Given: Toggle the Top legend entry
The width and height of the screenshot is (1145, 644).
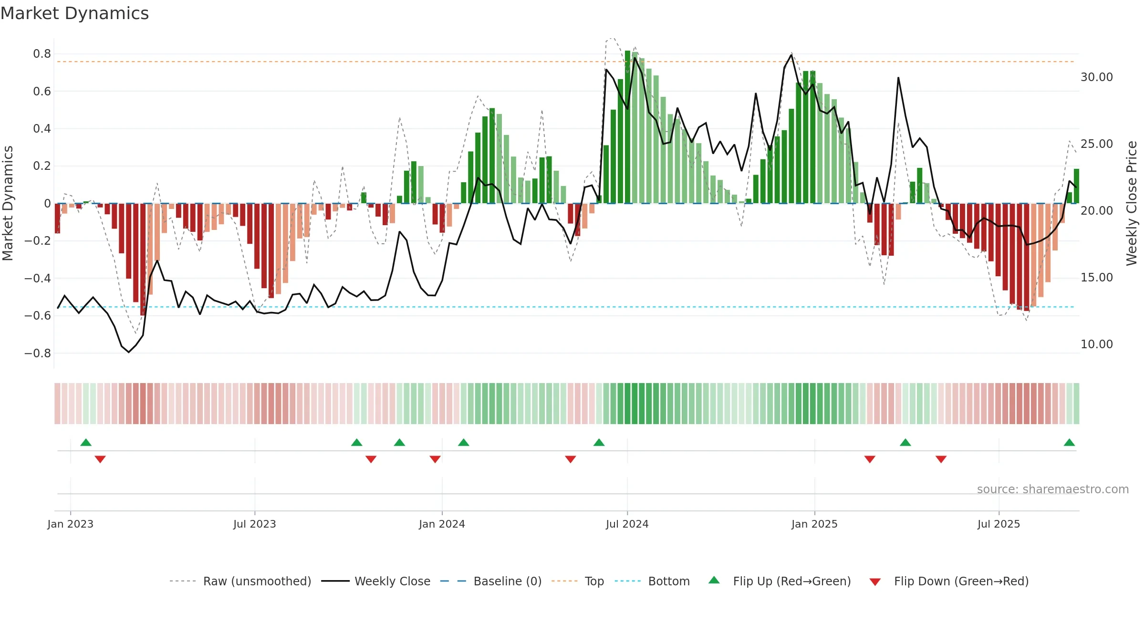Looking at the screenshot, I should pyautogui.click(x=578, y=581).
